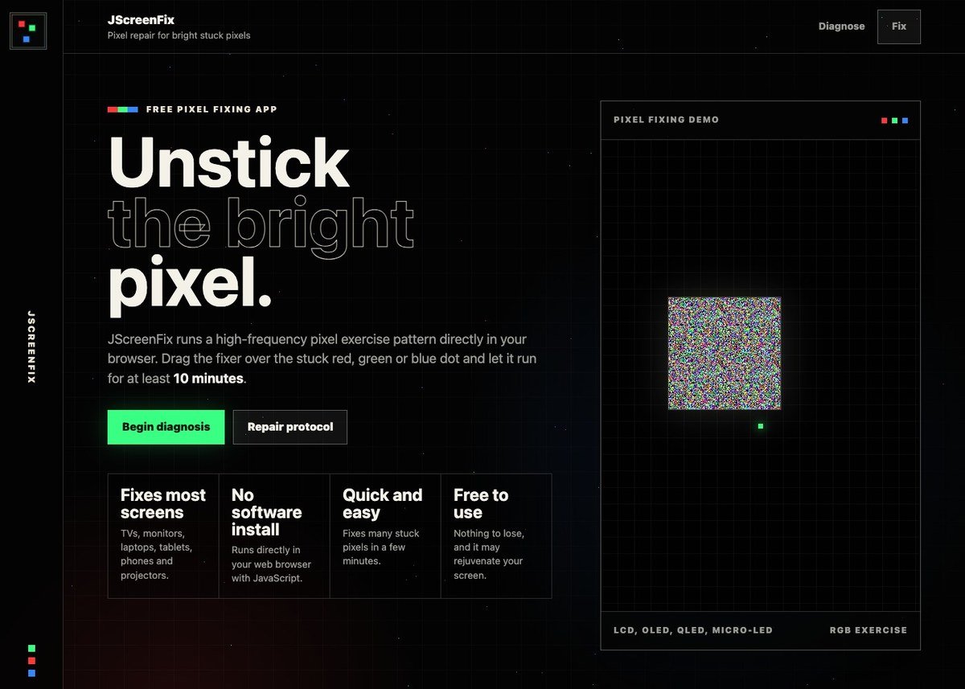Click the "Pixel repair for bright stuck pixels" subtitle
Image resolution: width=965 pixels, height=689 pixels.
click(179, 35)
